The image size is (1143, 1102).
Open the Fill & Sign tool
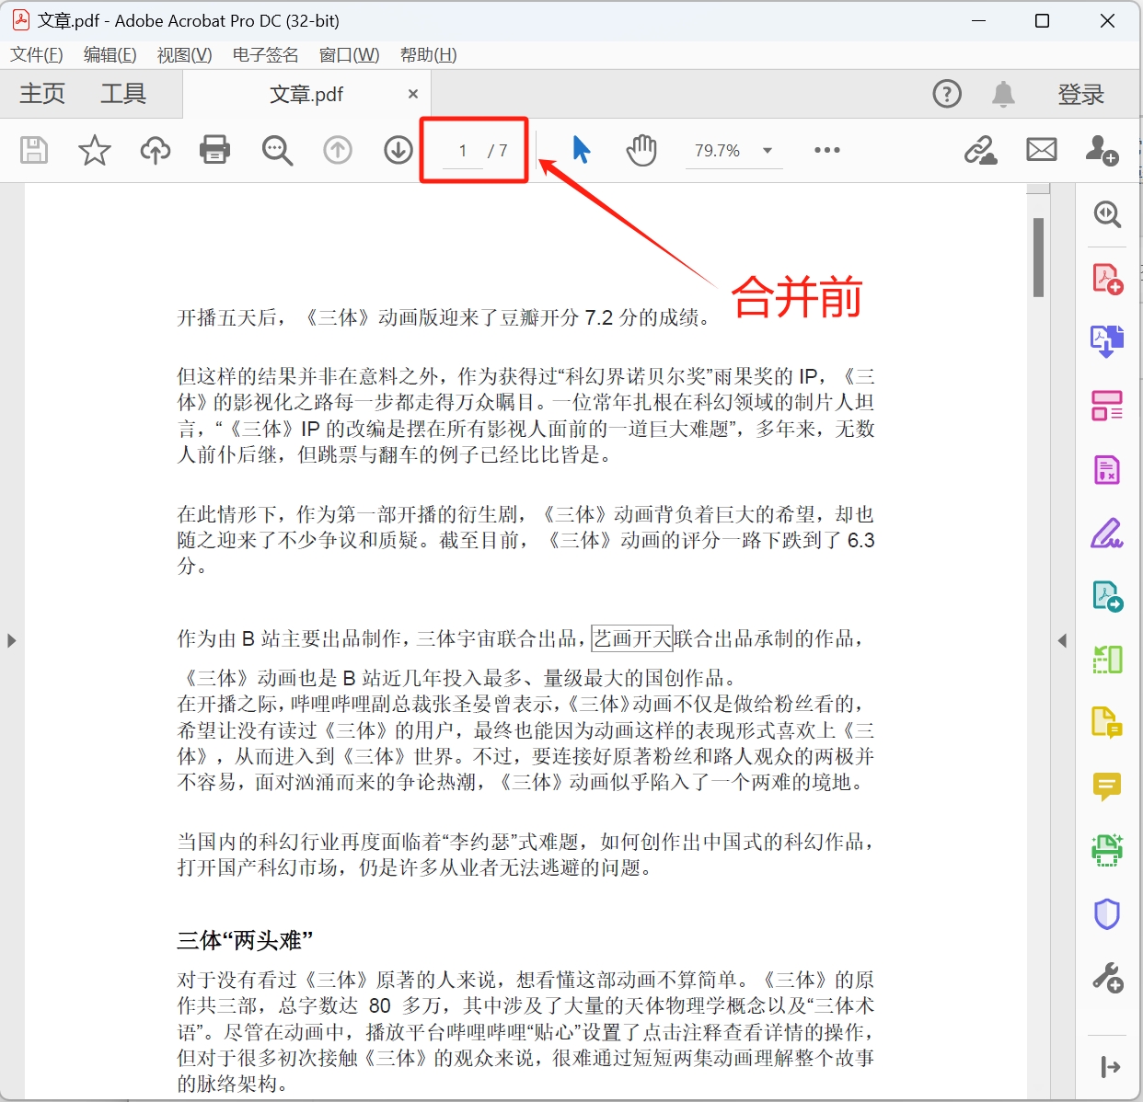[x=1107, y=534]
